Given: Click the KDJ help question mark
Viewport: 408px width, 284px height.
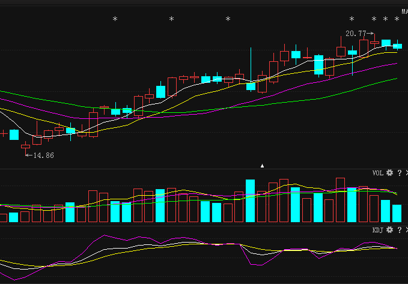Looking at the screenshot, I should tap(398, 230).
